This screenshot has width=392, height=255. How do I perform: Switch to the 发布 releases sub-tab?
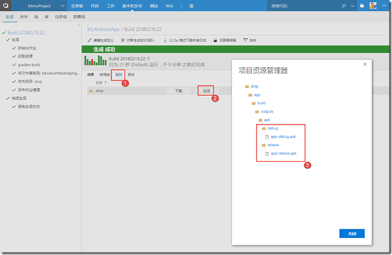(x=24, y=17)
